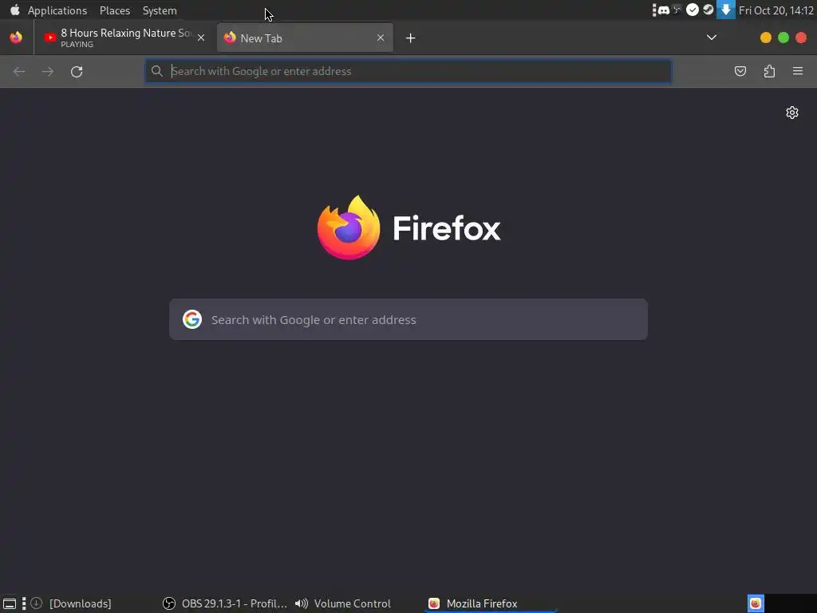Switch to Volume Control window
The height and width of the screenshot is (613, 817).
pyautogui.click(x=343, y=603)
